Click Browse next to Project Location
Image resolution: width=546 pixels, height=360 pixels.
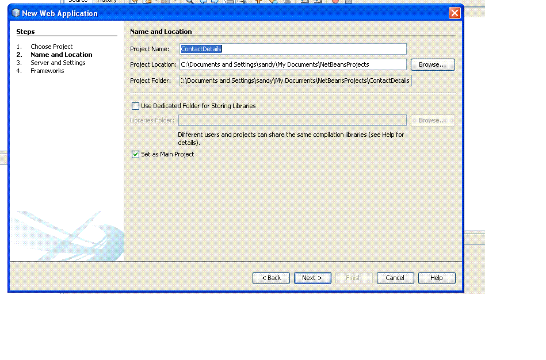pyautogui.click(x=433, y=64)
